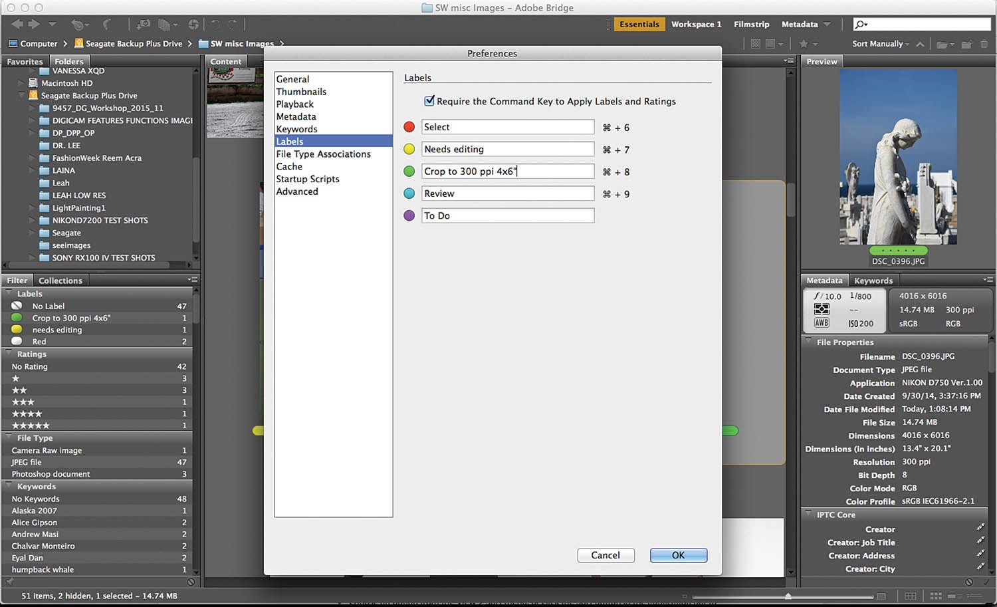This screenshot has width=997, height=607.
Task: Select File Type Associations in Preferences list
Action: pyautogui.click(x=324, y=154)
